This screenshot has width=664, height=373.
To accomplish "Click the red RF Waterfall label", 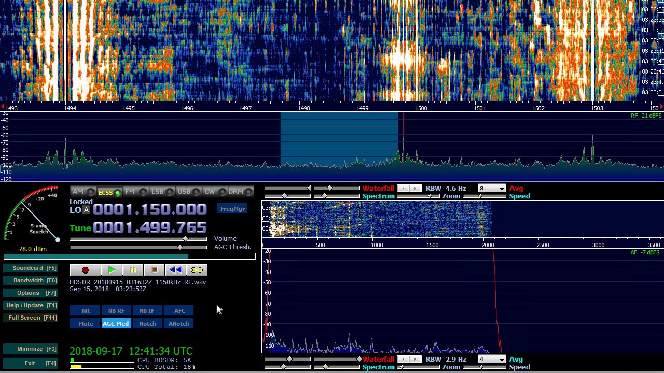I will [378, 189].
